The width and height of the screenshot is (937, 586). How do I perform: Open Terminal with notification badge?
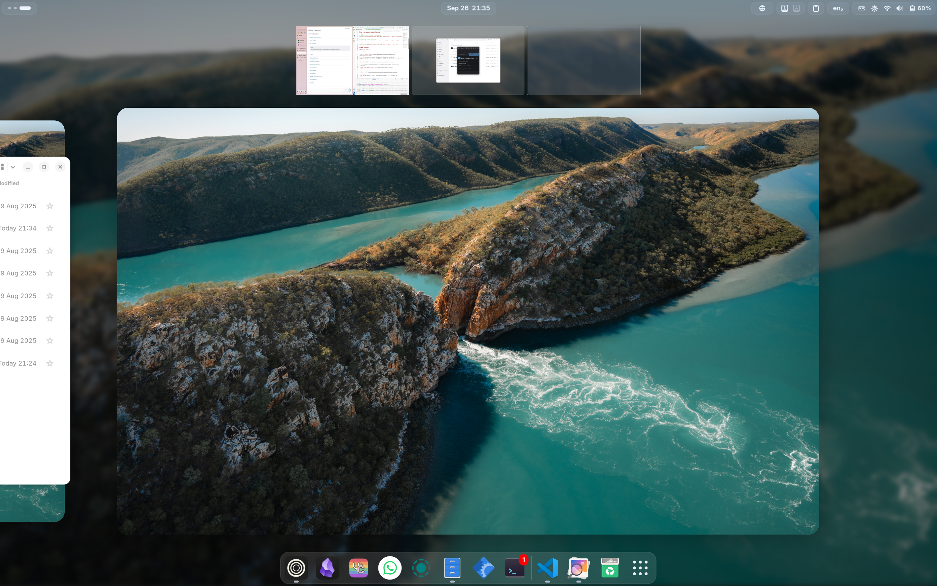[x=515, y=568]
